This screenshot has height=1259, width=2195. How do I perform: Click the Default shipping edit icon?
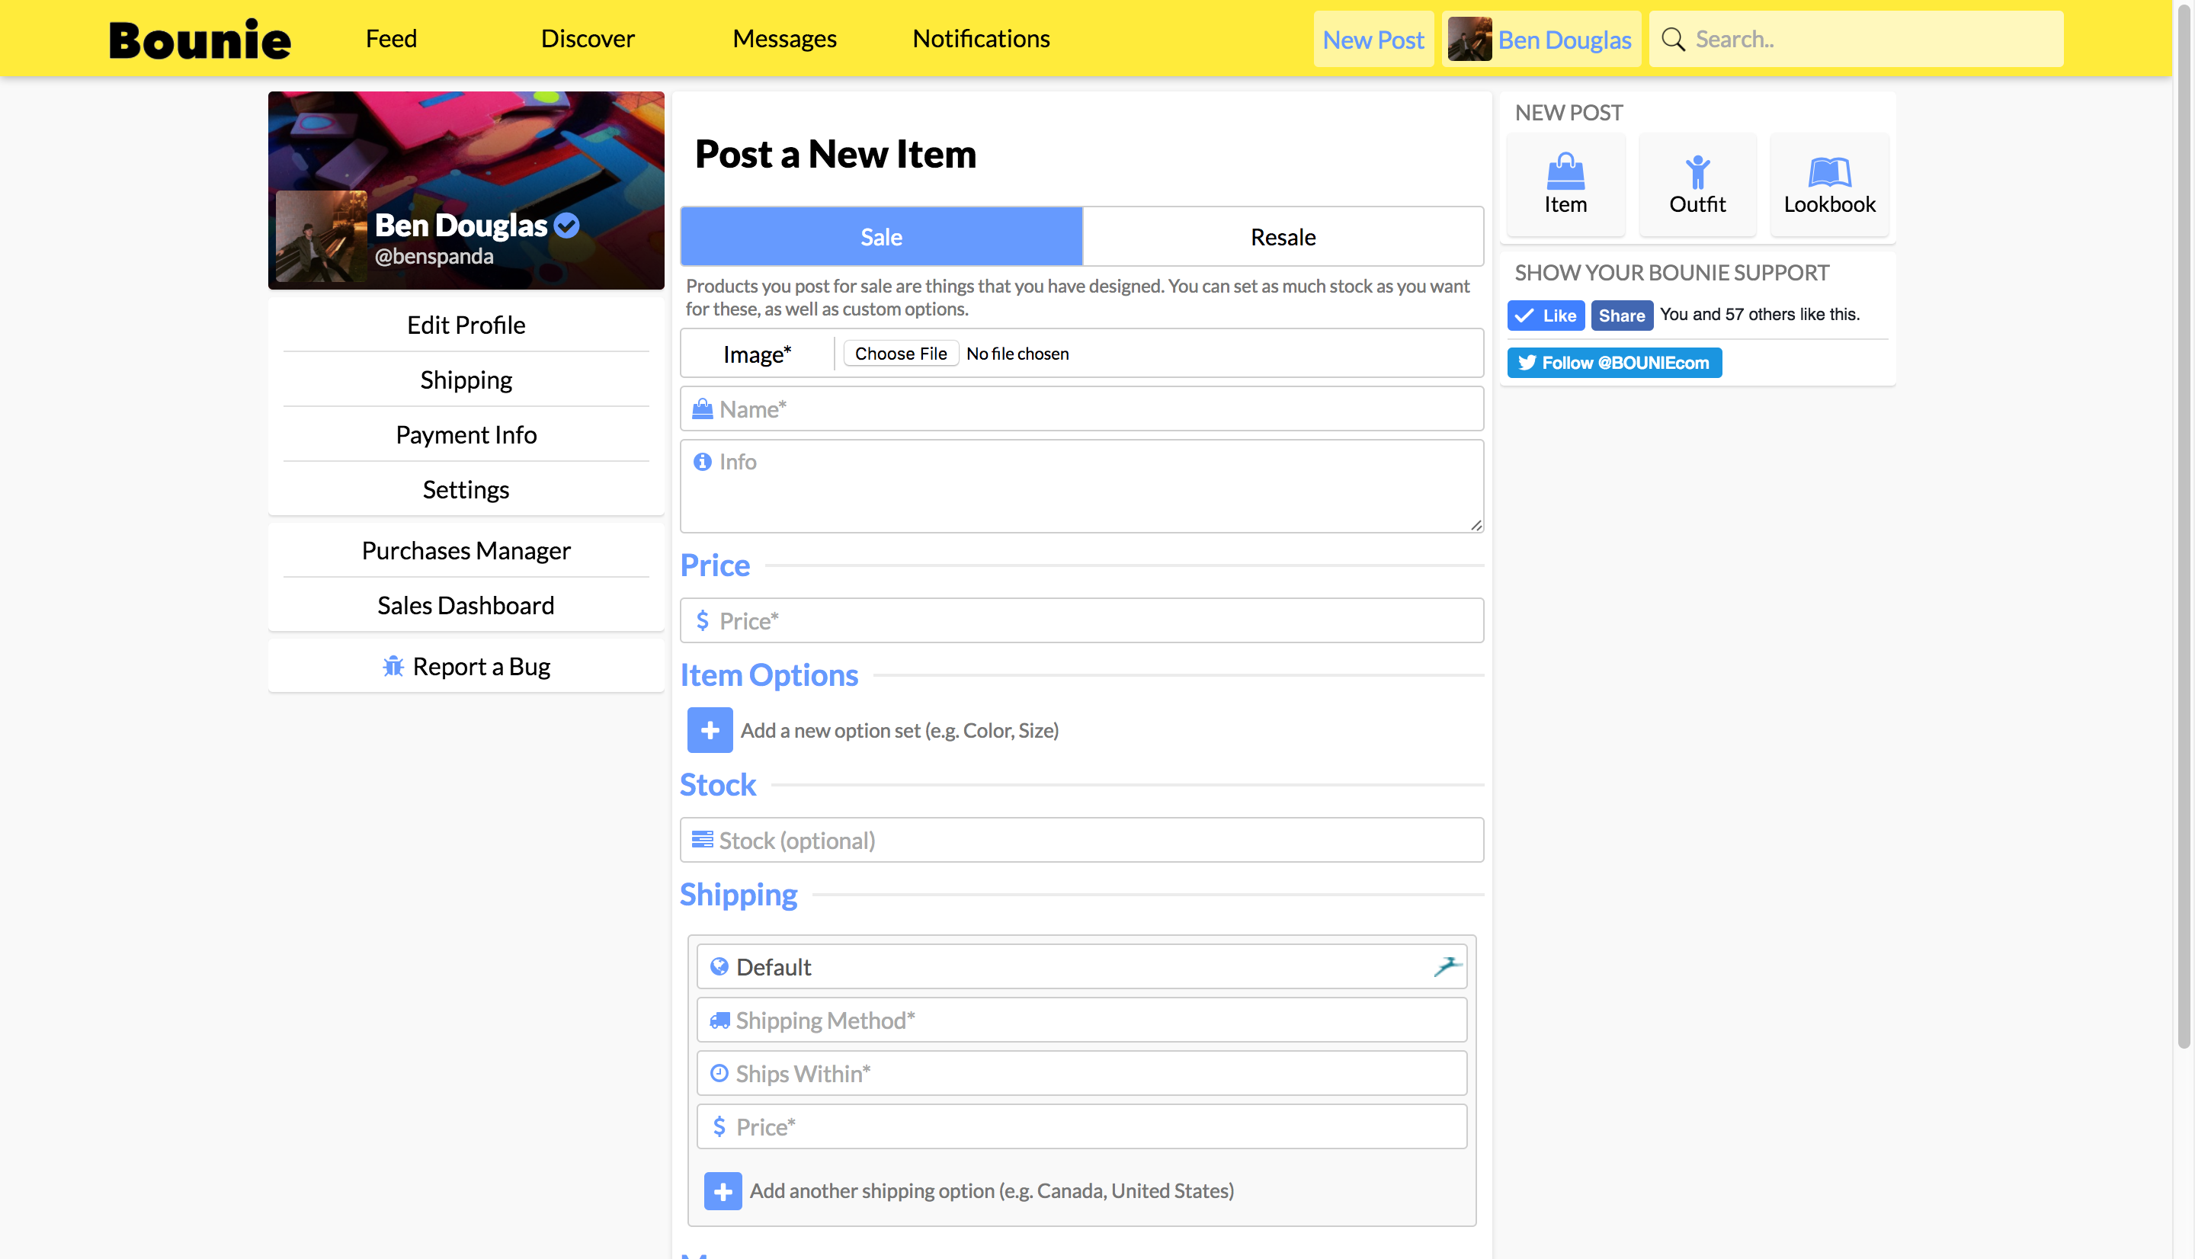coord(1447,966)
